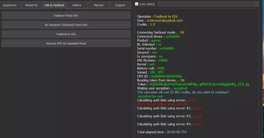Open the Qualcomm tab
This screenshot has height=138, width=264.
10,5
